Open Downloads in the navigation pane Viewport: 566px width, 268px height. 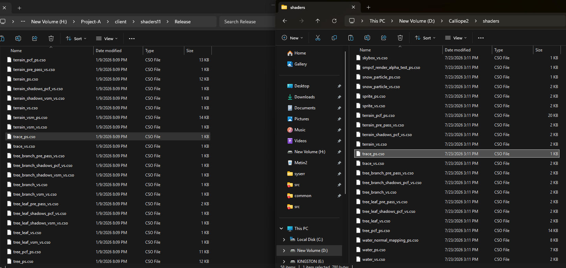click(304, 97)
